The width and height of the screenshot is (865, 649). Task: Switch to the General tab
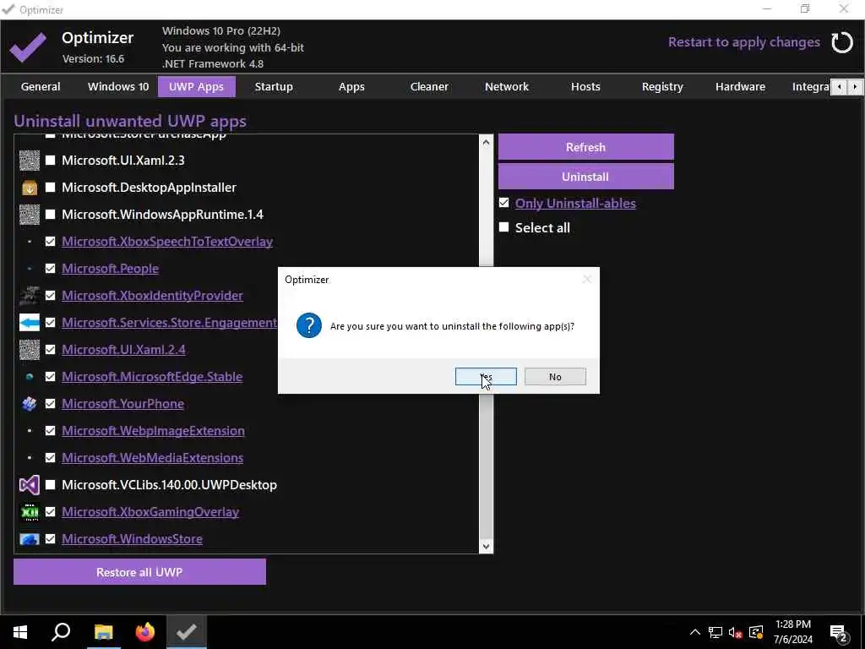tap(41, 87)
